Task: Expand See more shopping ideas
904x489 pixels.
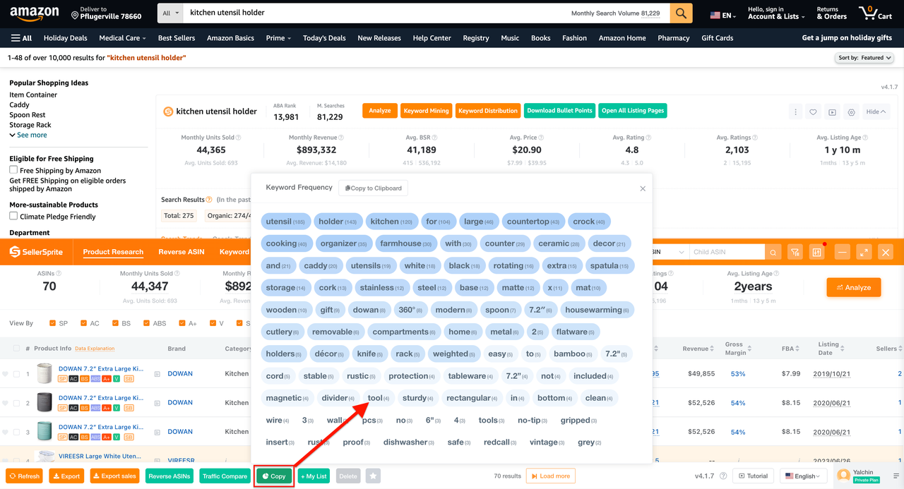Action: coord(28,135)
